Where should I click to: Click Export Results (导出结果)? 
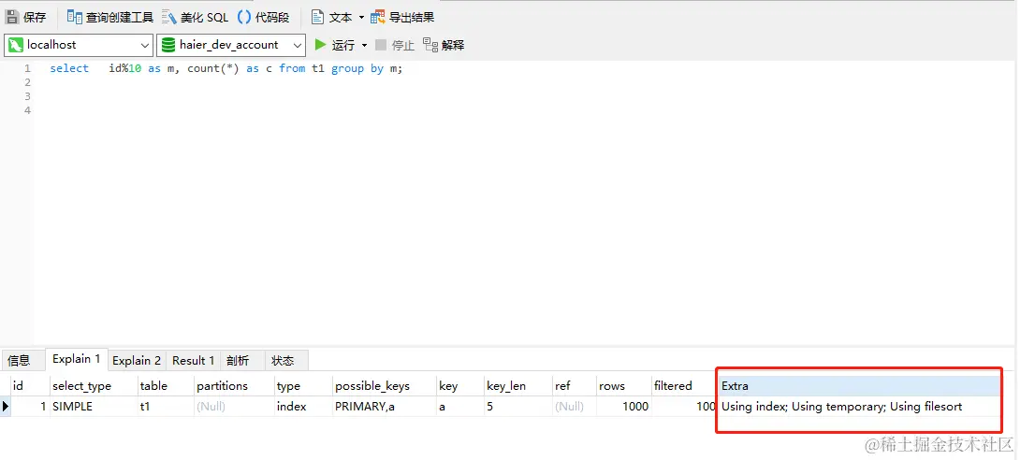[402, 18]
